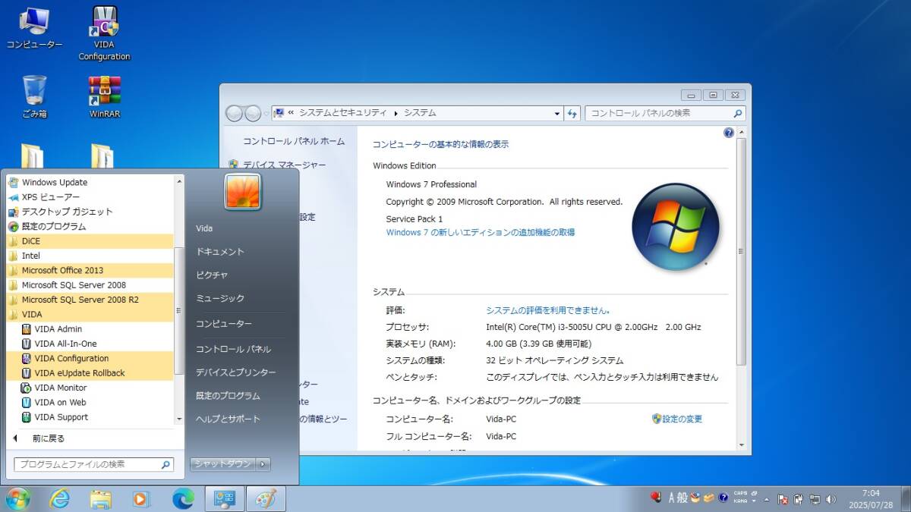
Task: Click the Windows 7 new edition features link
Action: 481,232
